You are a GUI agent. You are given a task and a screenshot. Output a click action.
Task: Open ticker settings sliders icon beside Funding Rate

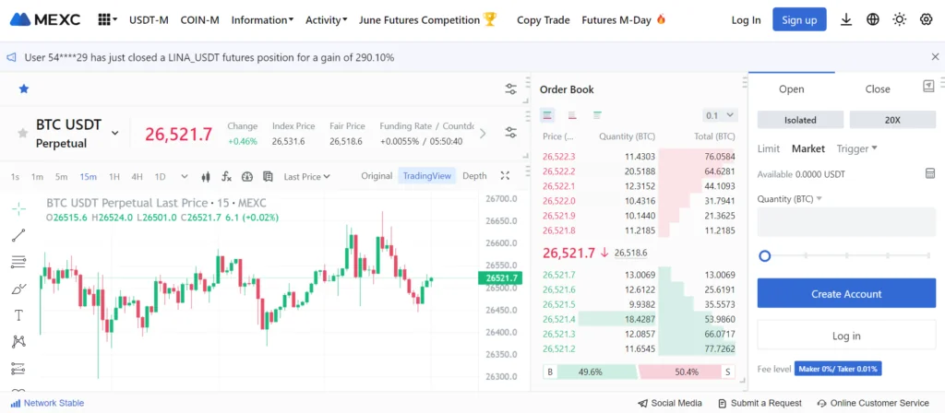pyautogui.click(x=511, y=133)
